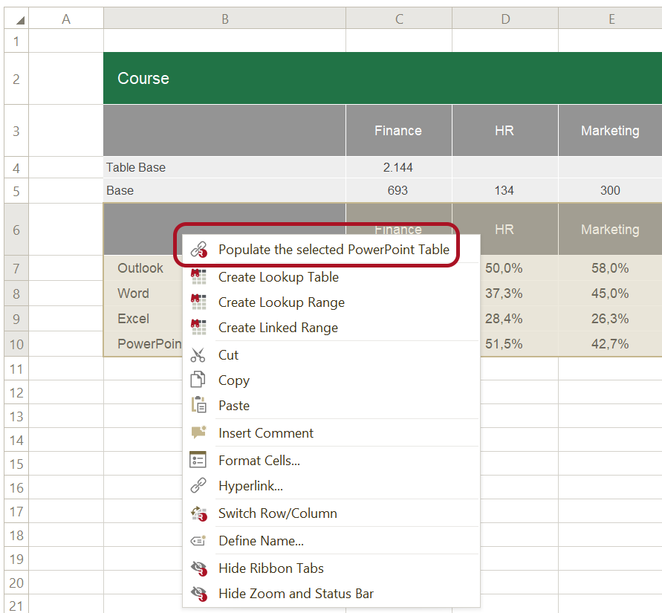Select Populate the selected PowerPoint Table
This screenshot has width=662, height=613.
(x=334, y=250)
